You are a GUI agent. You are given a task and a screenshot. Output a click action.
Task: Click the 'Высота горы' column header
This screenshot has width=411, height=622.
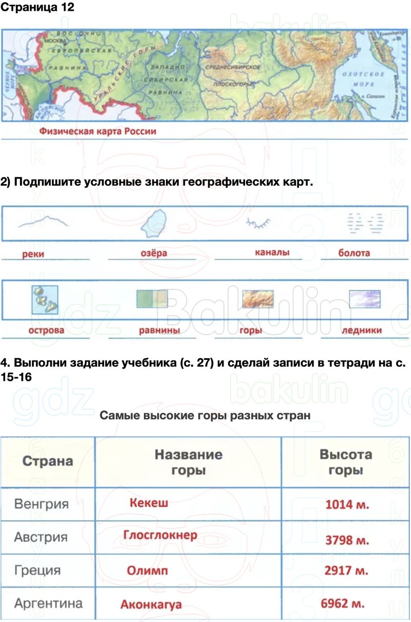point(346,462)
